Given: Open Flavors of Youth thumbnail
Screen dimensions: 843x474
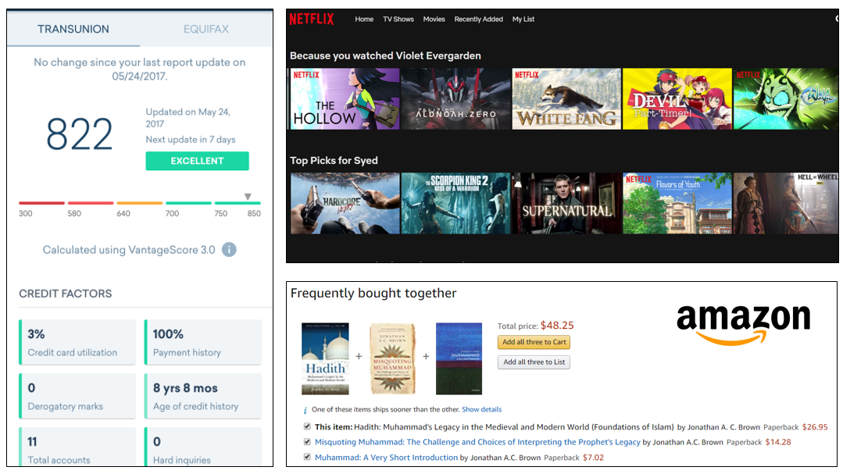Looking at the screenshot, I should coord(677,203).
